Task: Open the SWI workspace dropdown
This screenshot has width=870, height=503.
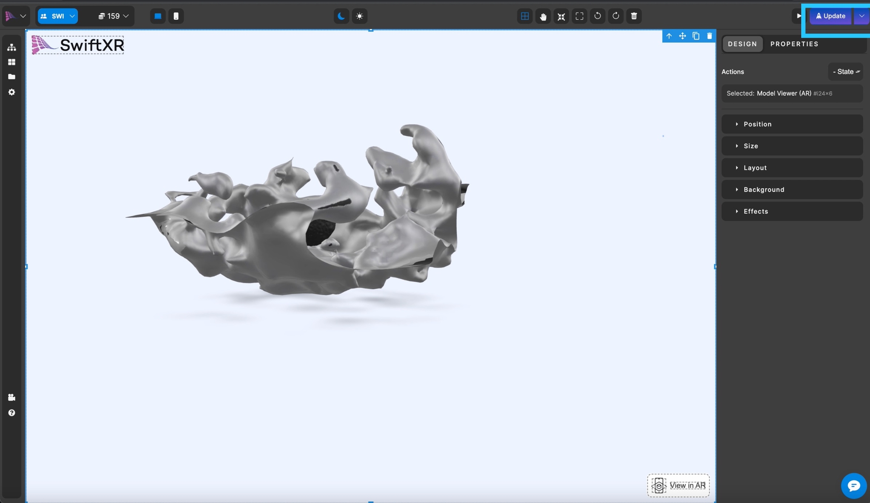Action: point(58,16)
